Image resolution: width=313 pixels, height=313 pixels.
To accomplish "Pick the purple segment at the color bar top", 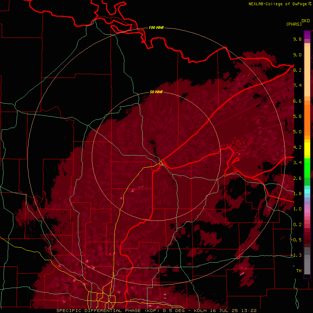I will 307,35.
